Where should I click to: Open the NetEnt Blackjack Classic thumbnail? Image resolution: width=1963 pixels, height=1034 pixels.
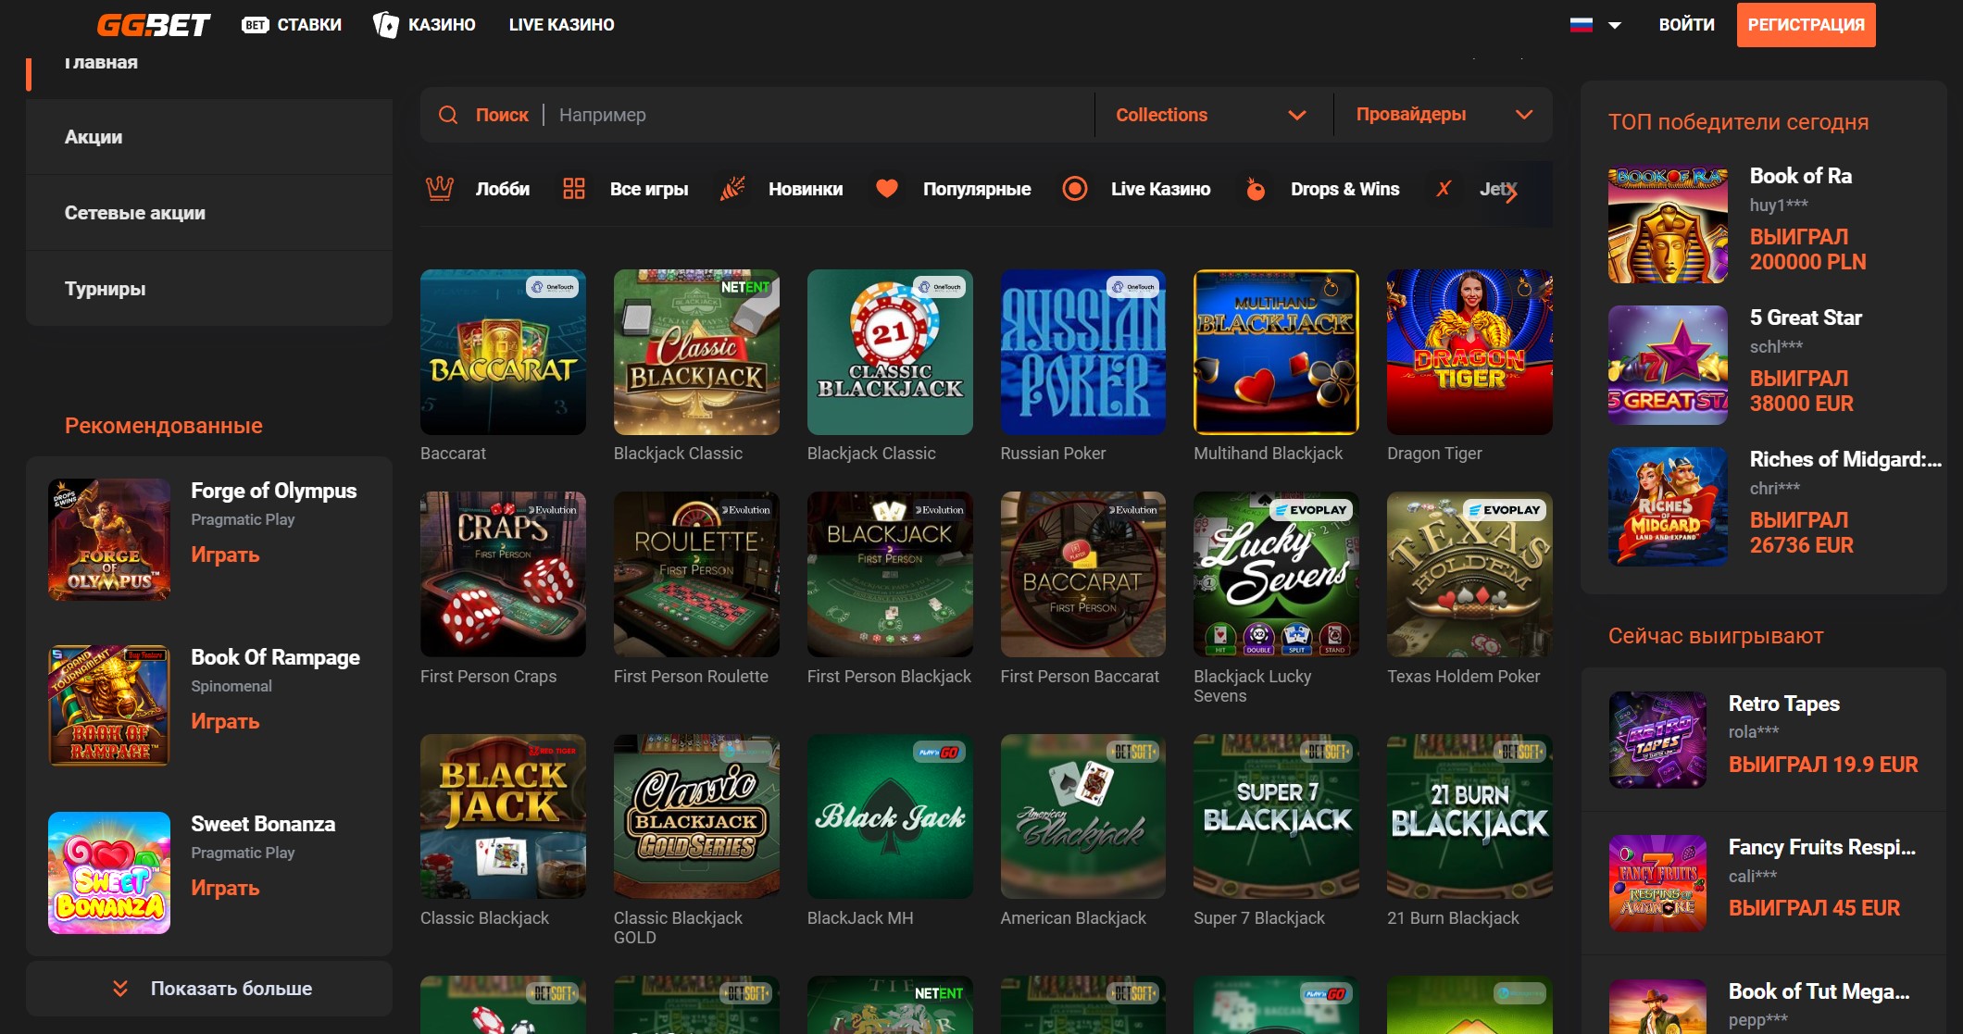click(696, 352)
